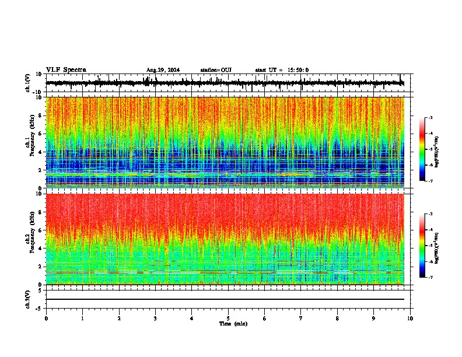This screenshot has width=462, height=357.
Task: Click time axis tick label "9"
Action: pyautogui.click(x=373, y=318)
